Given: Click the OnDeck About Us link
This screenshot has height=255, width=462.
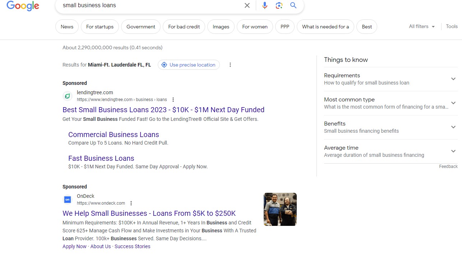Looking at the screenshot, I should pyautogui.click(x=101, y=246).
